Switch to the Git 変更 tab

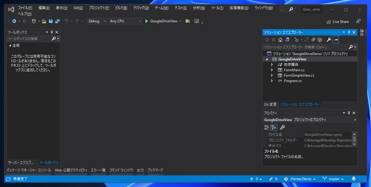point(270,104)
